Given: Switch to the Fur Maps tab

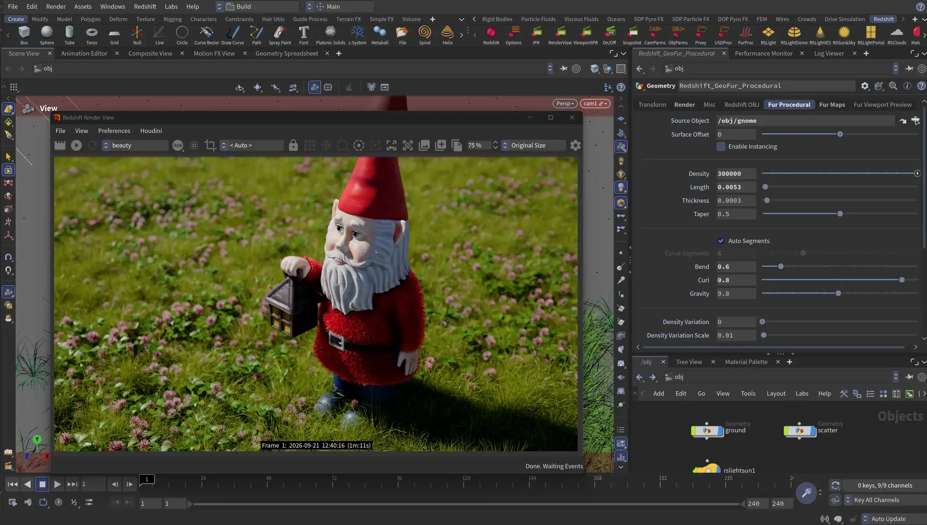Looking at the screenshot, I should point(832,105).
